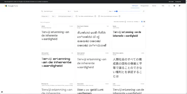Click the Google Fonts logo
This screenshot has height=94, width=187.
click(11, 6)
